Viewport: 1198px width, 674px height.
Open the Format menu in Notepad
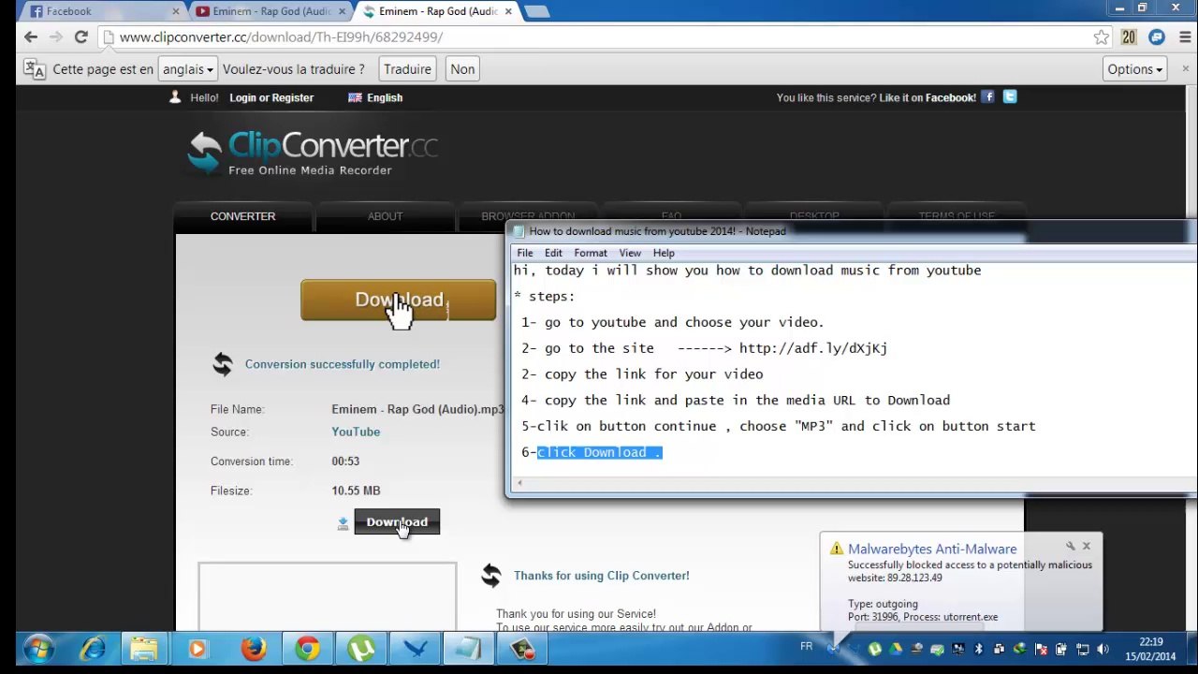click(590, 253)
